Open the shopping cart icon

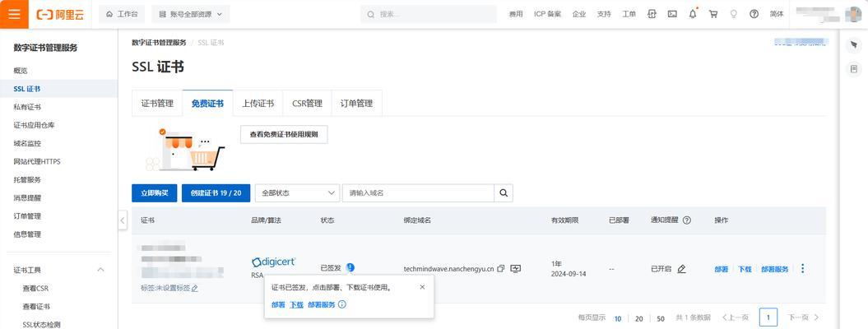coord(713,14)
